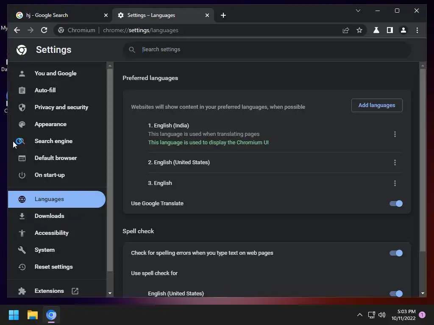Click the main page scroll-up arrow
This screenshot has height=325, width=434.
(x=423, y=66)
